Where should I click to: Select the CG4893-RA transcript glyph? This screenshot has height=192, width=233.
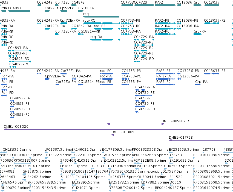(x=19, y=51)
